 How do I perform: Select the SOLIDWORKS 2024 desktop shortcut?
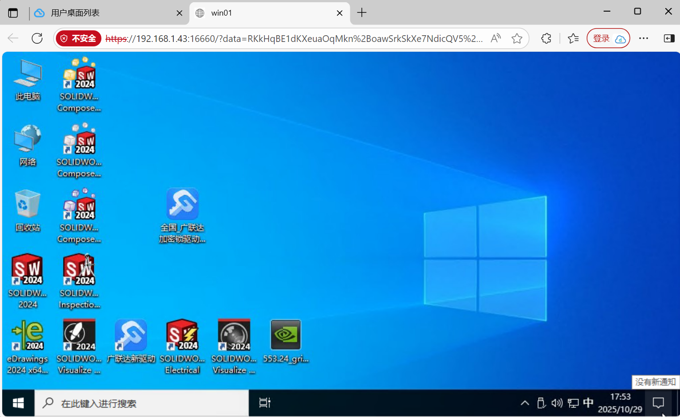(27, 270)
